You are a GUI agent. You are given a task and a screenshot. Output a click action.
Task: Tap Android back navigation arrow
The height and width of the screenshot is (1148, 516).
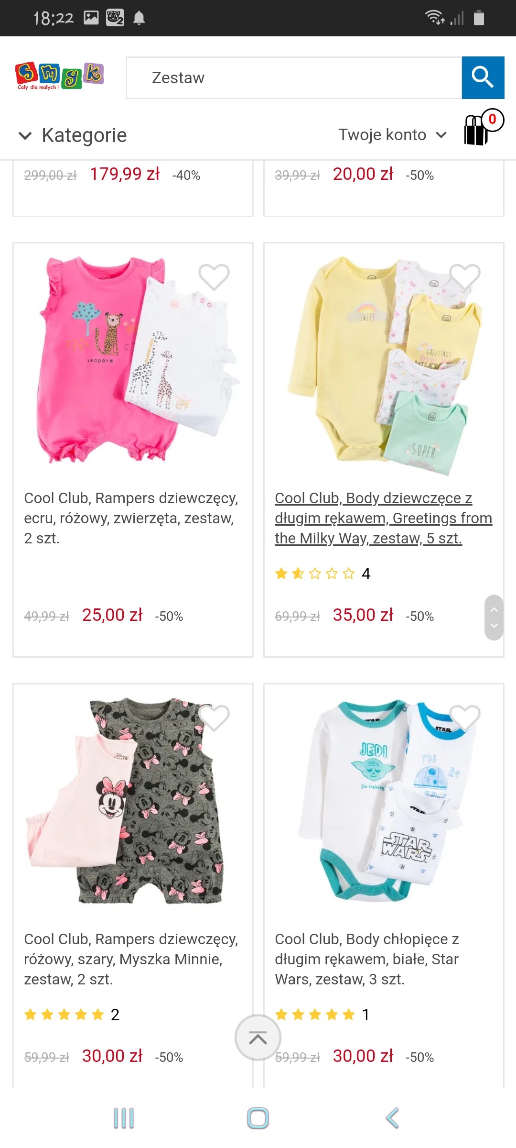(392, 1118)
